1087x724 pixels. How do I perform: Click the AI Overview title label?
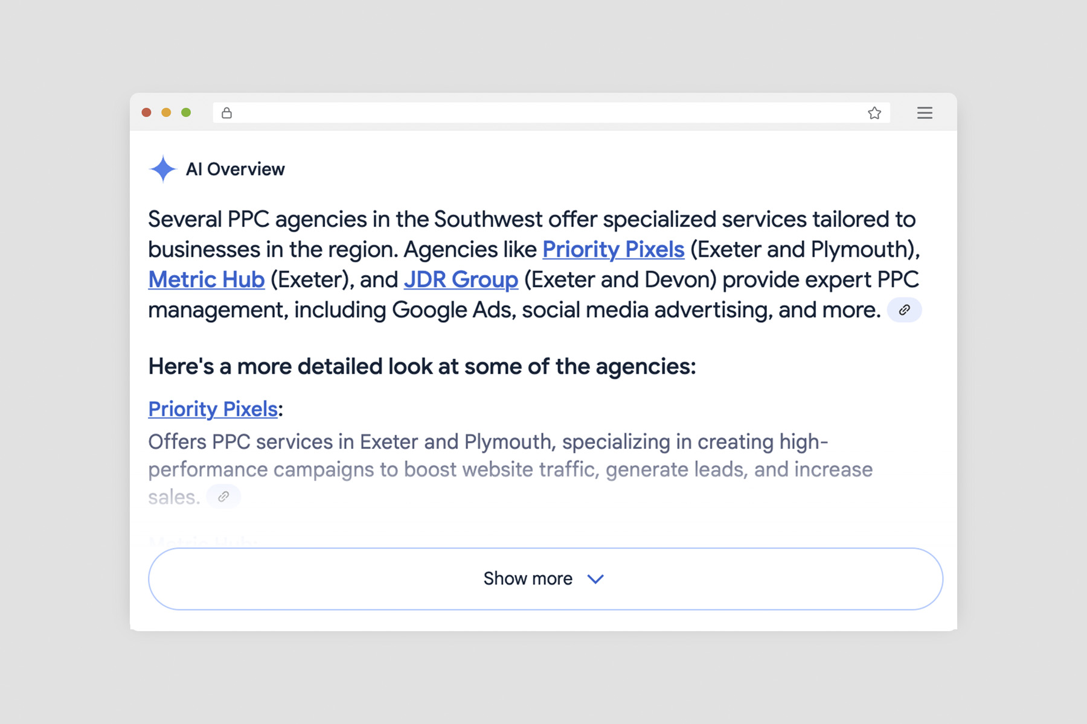pyautogui.click(x=236, y=169)
